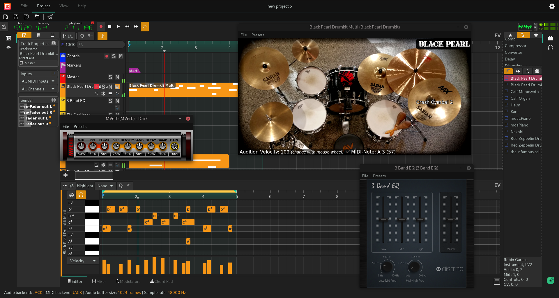The width and height of the screenshot is (559, 298).
Task: Click the transport record button
Action: (x=101, y=26)
